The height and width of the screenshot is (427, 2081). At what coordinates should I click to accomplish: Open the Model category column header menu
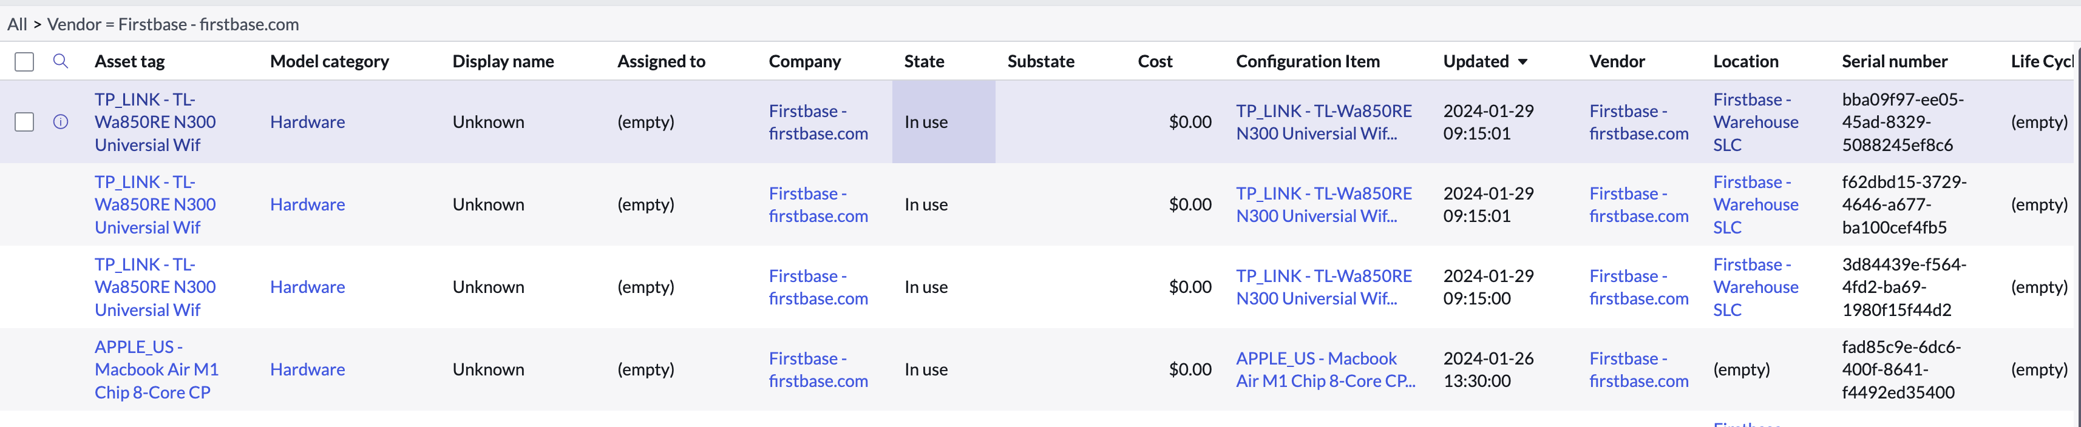[x=330, y=61]
